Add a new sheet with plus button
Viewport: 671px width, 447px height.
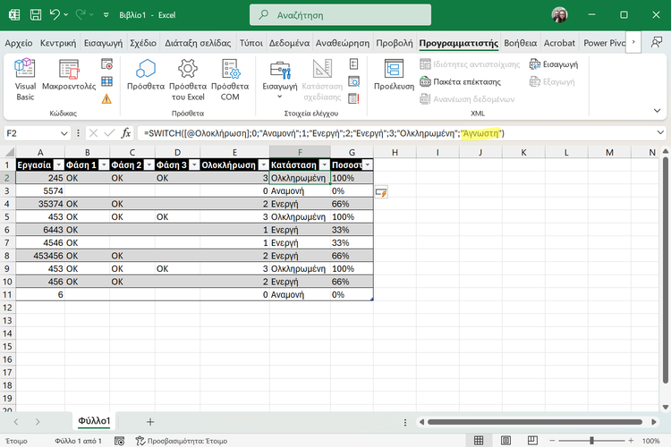pyautogui.click(x=150, y=421)
